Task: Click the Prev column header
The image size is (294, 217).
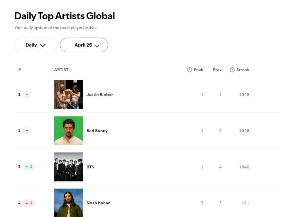Action: (x=217, y=70)
